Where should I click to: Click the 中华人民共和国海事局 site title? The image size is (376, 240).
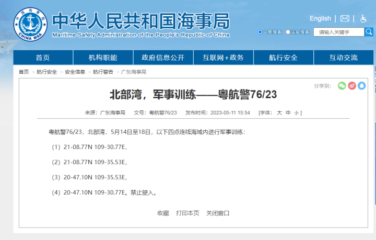click(x=141, y=21)
